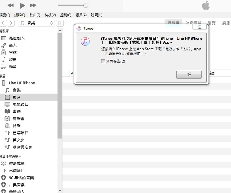Open the 編輯(E) menu

coord(20,15)
